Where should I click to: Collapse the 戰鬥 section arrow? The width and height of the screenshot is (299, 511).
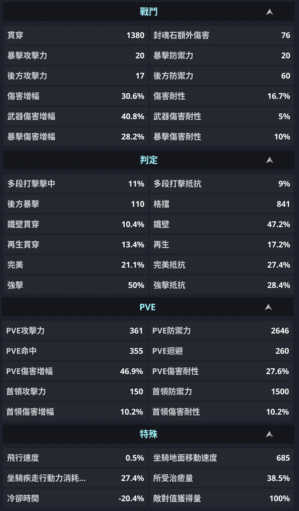(x=270, y=12)
